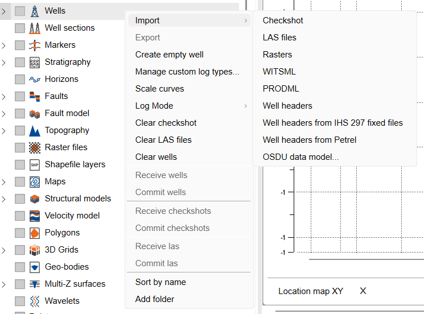The height and width of the screenshot is (314, 424).
Task: Toggle the Wavelets checkbox
Action: [20, 301]
